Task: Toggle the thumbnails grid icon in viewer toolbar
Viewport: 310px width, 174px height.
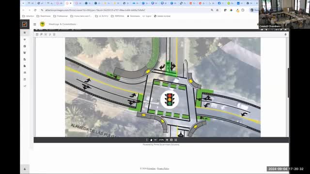Action: coord(37,34)
